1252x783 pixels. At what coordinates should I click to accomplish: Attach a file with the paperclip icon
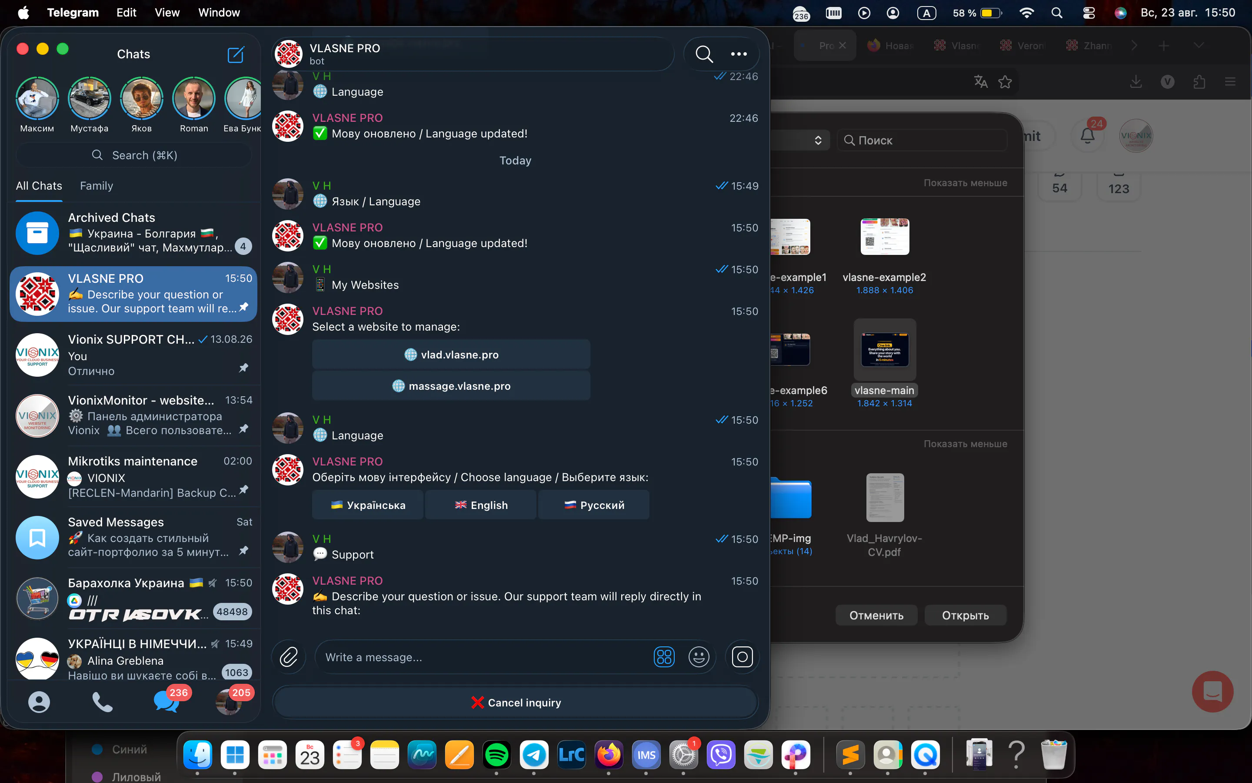point(289,657)
